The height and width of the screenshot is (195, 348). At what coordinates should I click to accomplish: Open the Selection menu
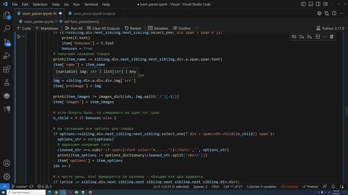click(40, 4)
